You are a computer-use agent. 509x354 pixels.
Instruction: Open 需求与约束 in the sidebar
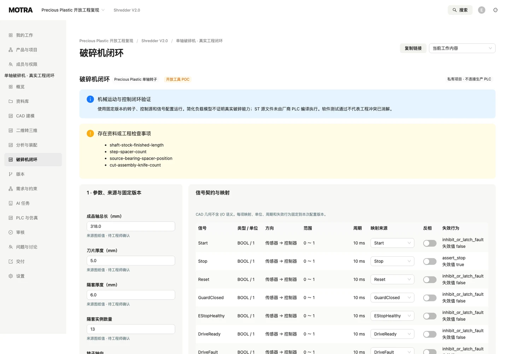click(33, 189)
